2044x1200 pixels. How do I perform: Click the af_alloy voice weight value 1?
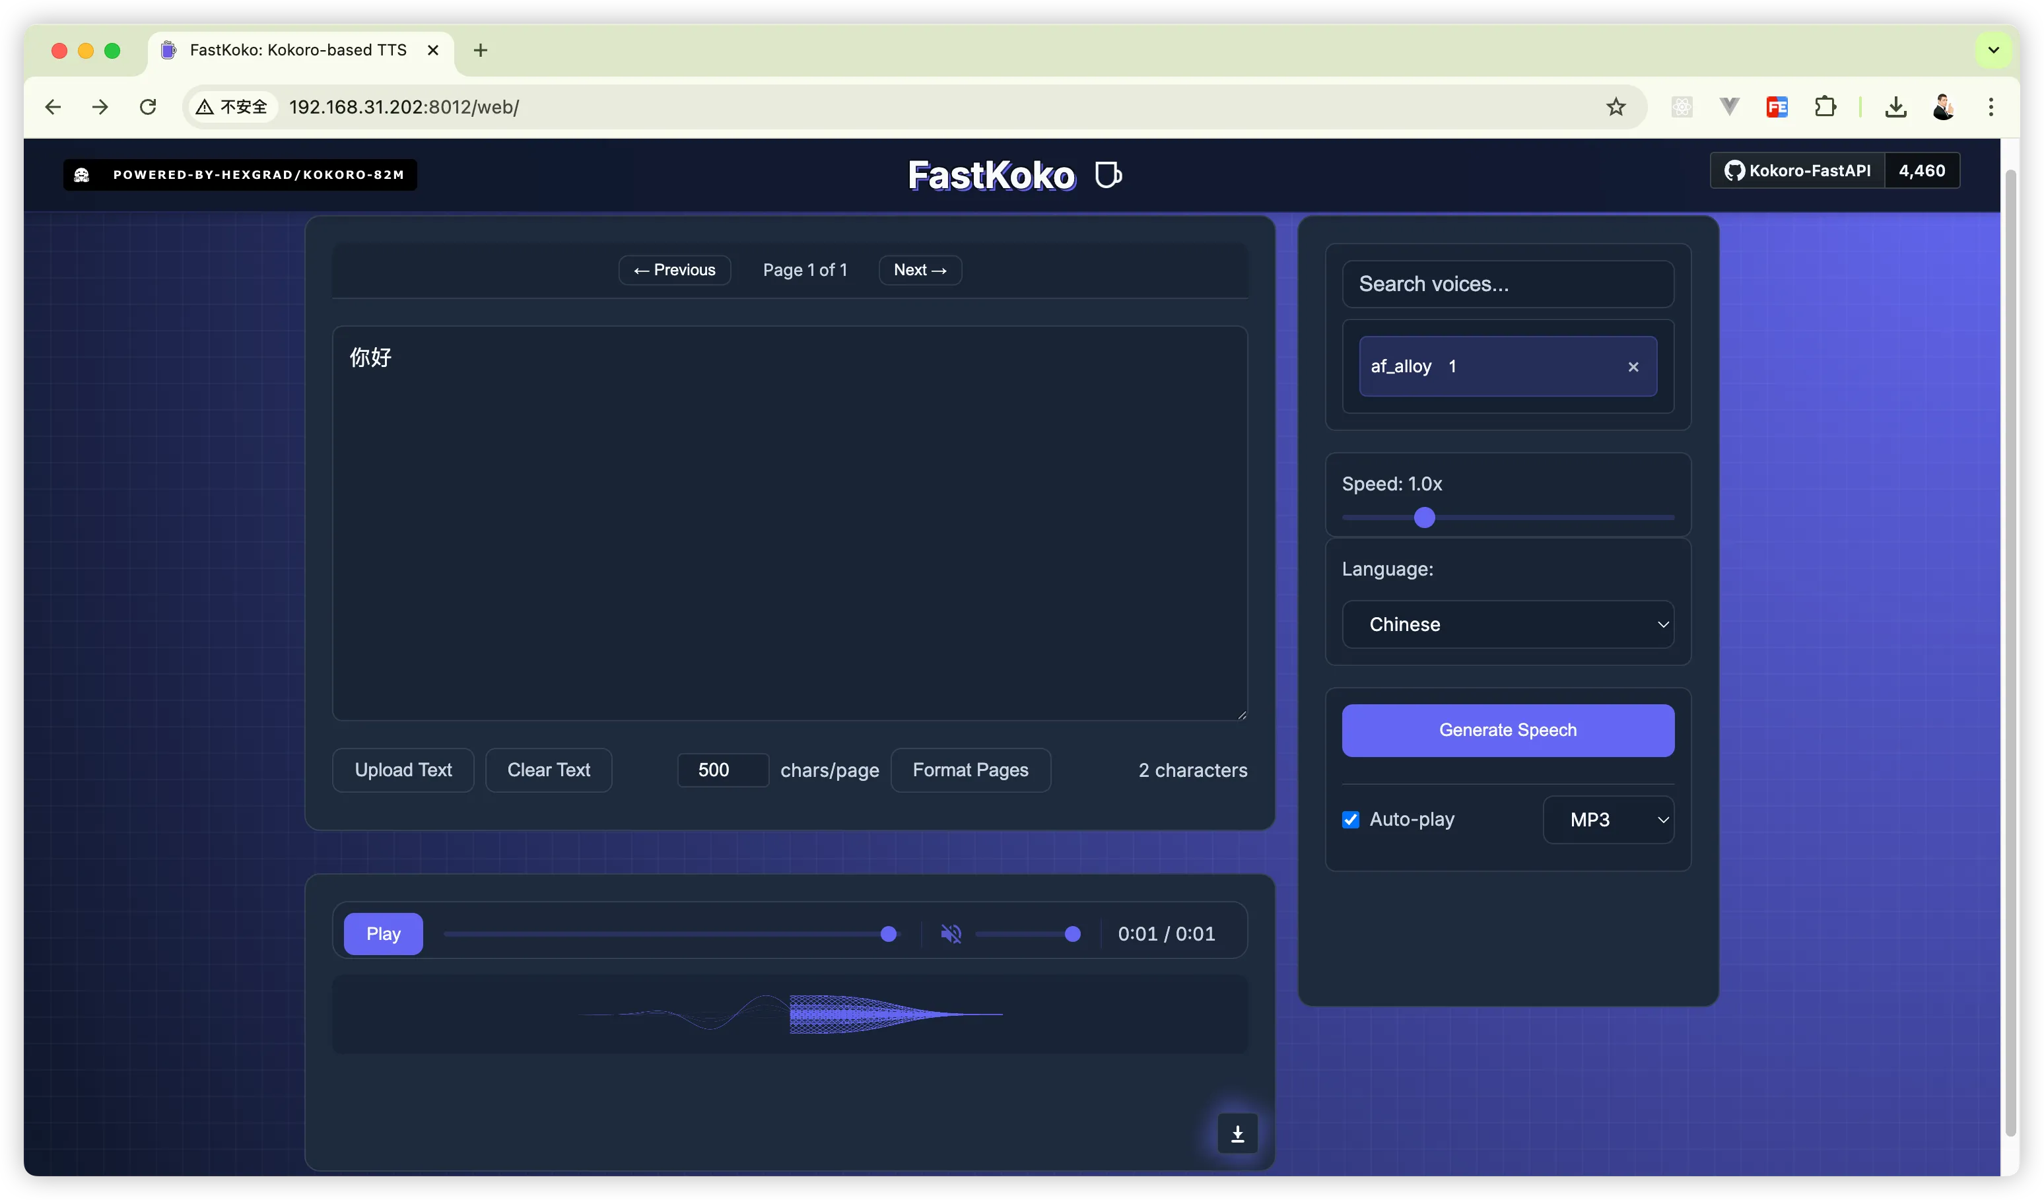coord(1452,366)
